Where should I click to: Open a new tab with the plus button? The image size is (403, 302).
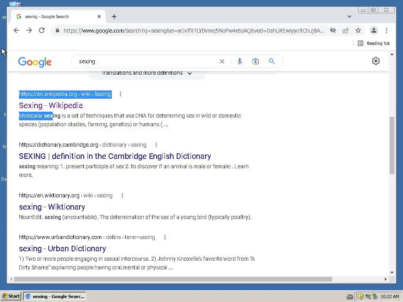114,17
